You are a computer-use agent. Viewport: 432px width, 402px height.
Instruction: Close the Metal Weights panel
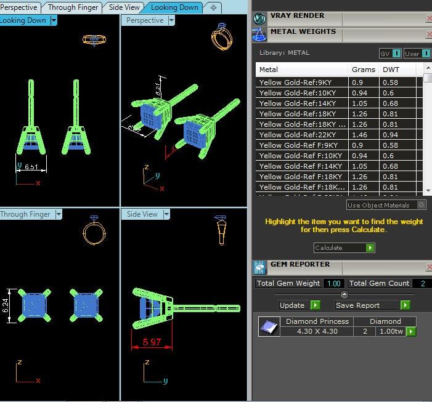coord(429,34)
